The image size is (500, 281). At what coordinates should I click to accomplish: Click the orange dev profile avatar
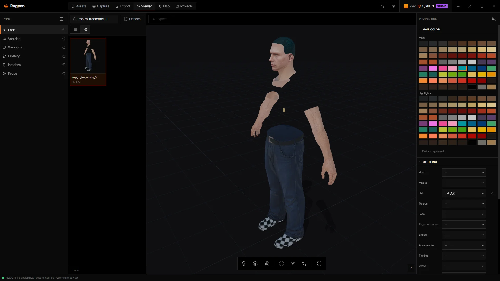point(406,6)
